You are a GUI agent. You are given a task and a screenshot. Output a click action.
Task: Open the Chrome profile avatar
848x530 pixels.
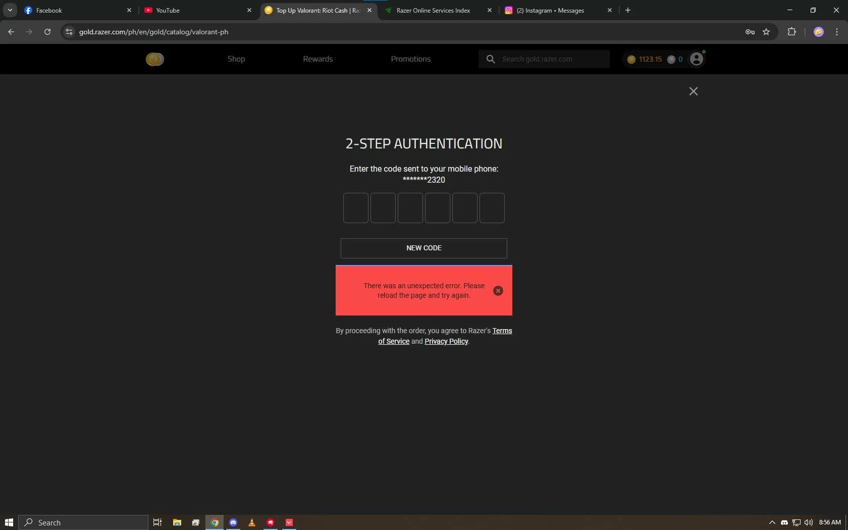[819, 32]
